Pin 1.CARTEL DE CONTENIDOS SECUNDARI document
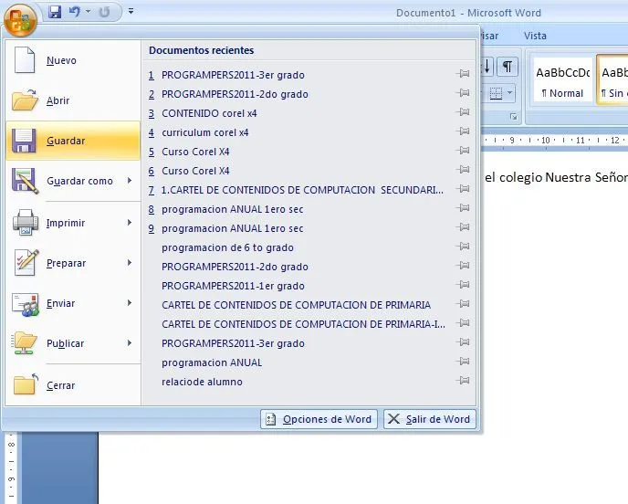This screenshot has width=628, height=504. 463,189
